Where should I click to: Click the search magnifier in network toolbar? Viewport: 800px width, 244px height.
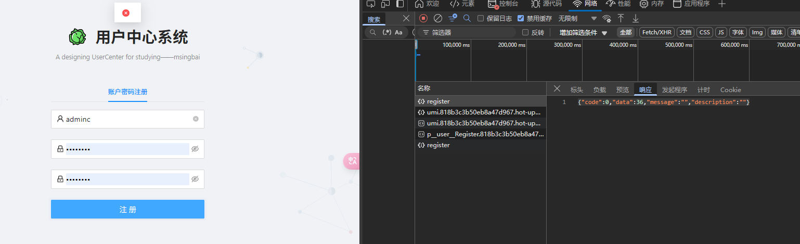467,18
